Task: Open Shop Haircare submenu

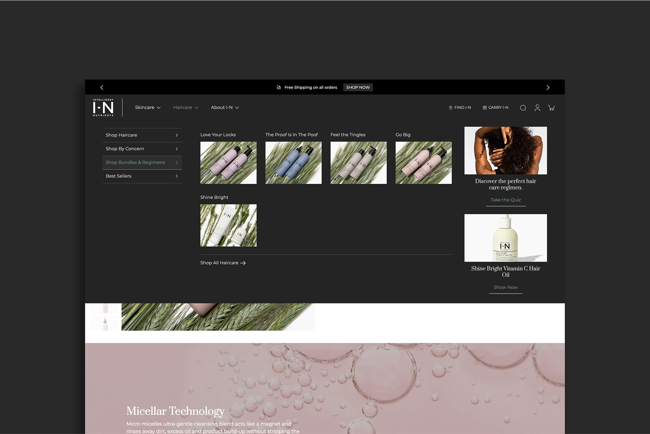Action: [x=142, y=135]
